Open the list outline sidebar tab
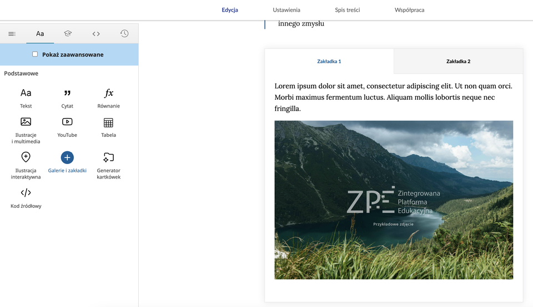 coord(12,34)
